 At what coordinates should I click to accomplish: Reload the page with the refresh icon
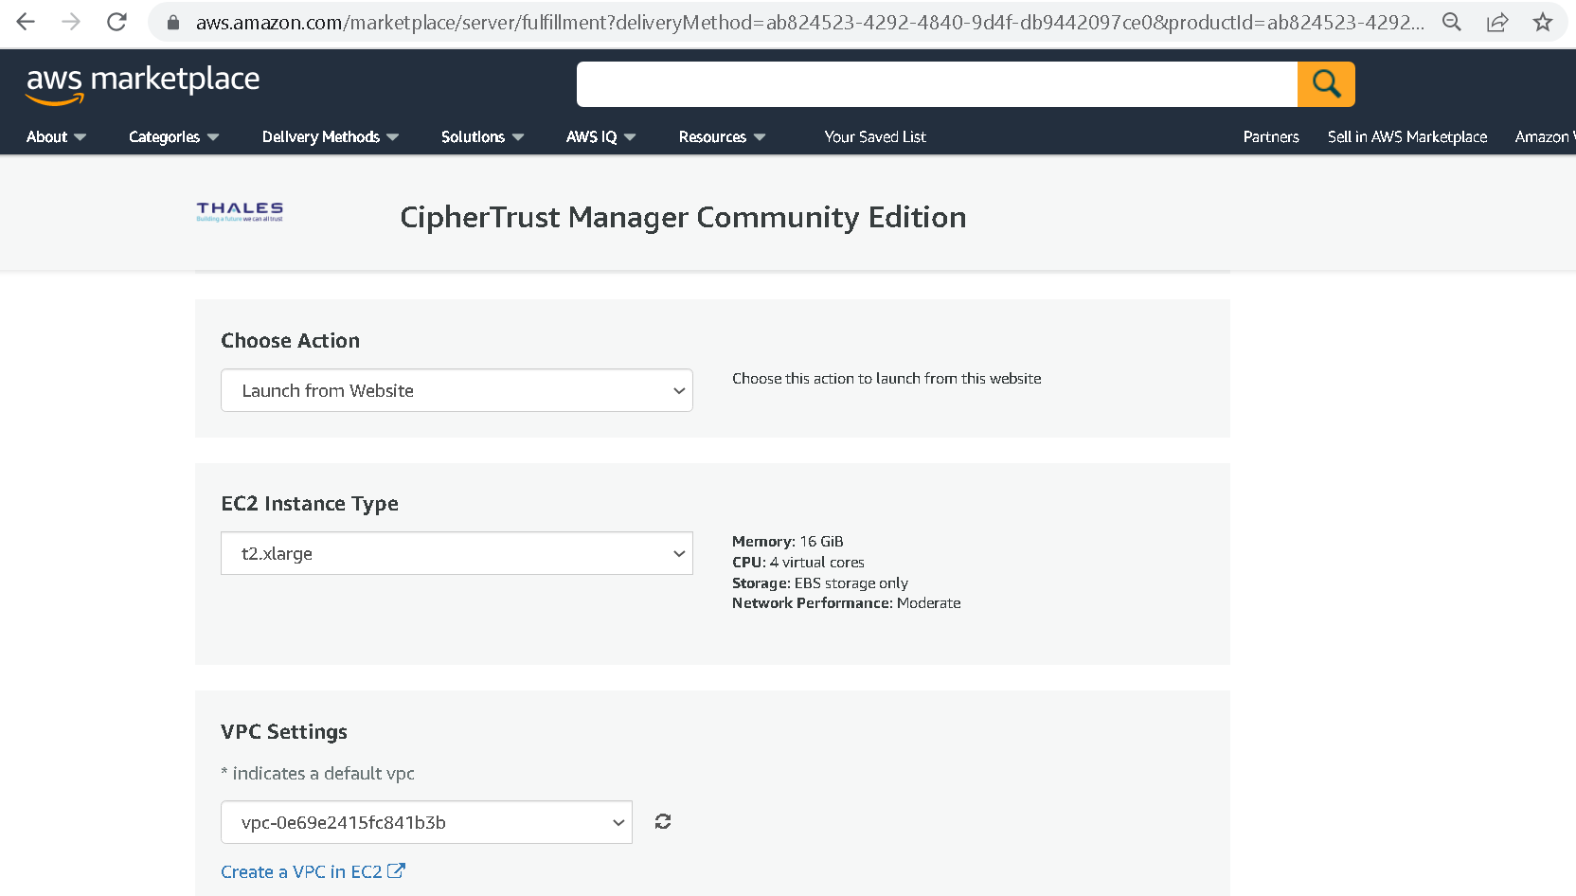point(116,22)
